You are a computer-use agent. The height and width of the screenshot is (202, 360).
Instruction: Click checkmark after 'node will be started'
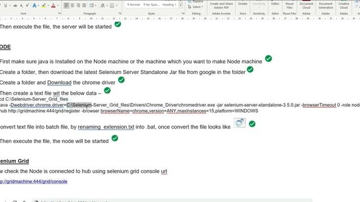coord(115,138)
